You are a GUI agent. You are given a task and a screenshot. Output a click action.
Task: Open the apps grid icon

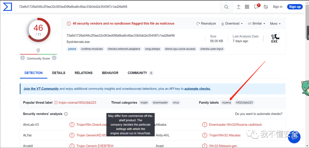tap(247, 7)
